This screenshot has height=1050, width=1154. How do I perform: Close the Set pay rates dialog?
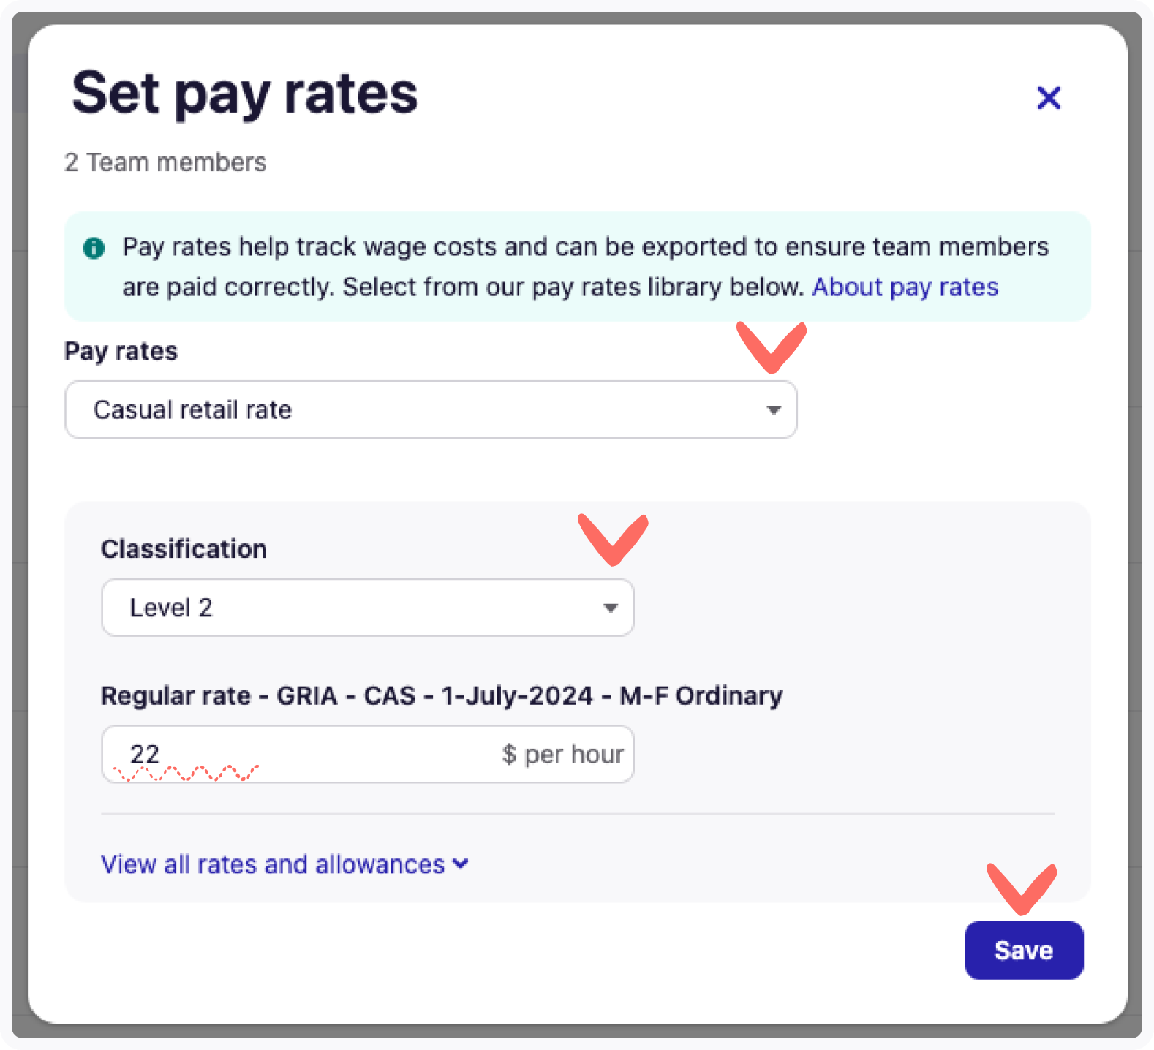coord(1049,97)
